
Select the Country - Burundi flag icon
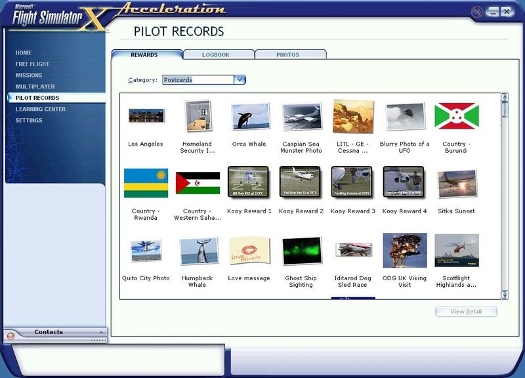pos(456,117)
